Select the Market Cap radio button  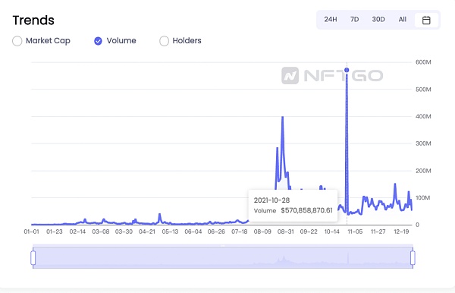click(x=17, y=41)
